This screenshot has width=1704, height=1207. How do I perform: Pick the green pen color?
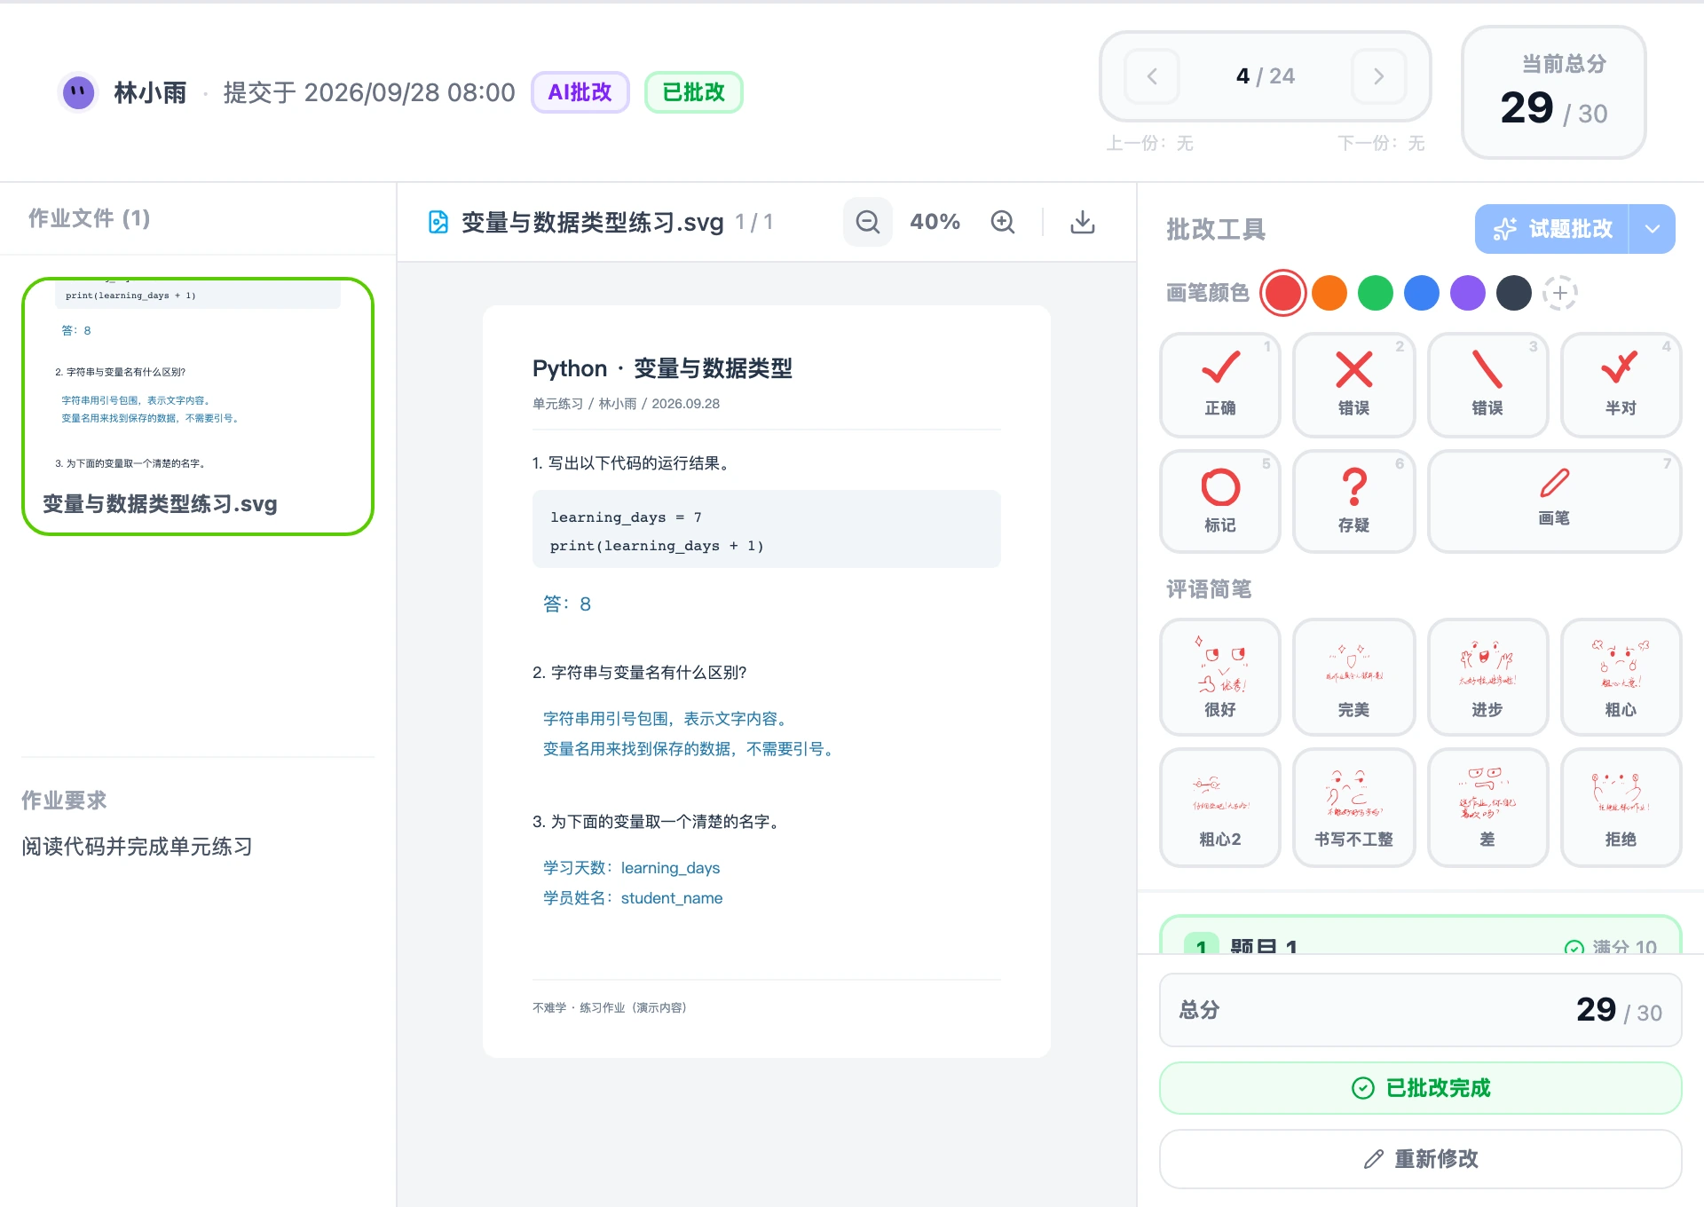click(1376, 293)
